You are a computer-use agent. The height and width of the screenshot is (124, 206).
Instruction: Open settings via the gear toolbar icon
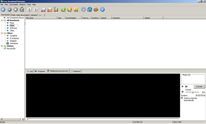[x=83, y=10]
